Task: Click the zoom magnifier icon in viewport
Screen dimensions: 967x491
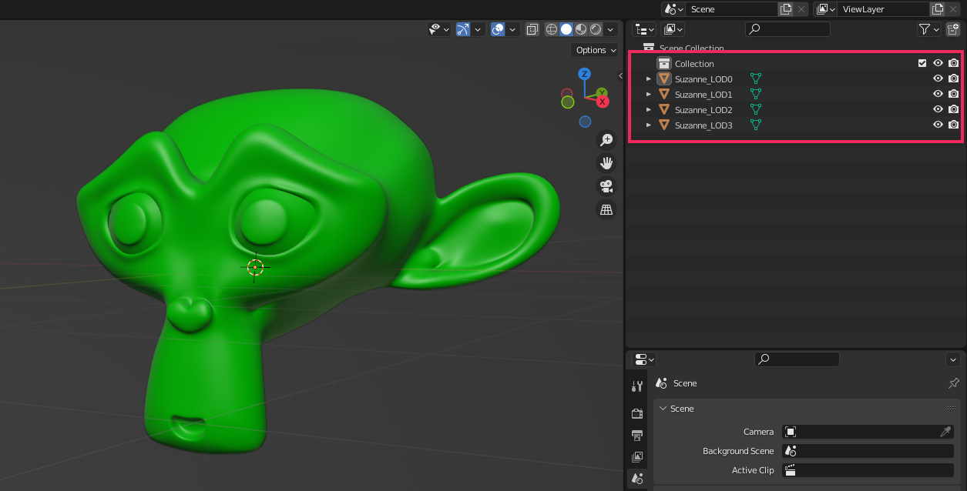Action: [606, 140]
